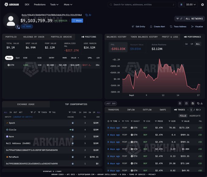Click the bookmark icon above trades
Viewport: 207px width, 177px height.
click(186, 103)
